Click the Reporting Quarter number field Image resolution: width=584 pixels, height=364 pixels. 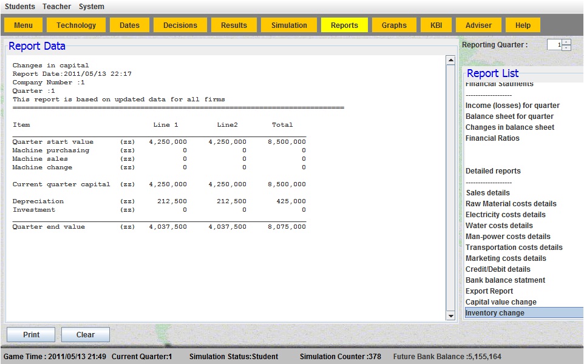click(x=554, y=45)
